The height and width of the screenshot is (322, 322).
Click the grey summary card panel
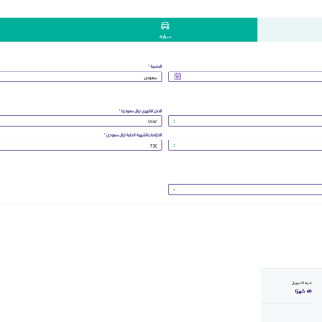292,295
